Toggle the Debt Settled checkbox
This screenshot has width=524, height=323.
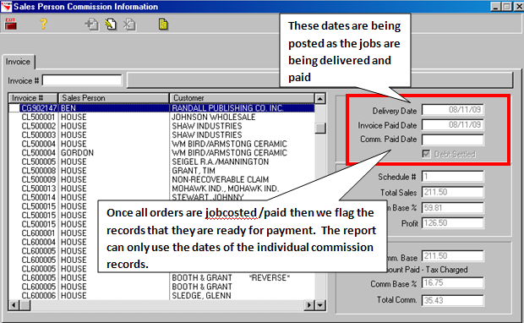click(x=426, y=154)
